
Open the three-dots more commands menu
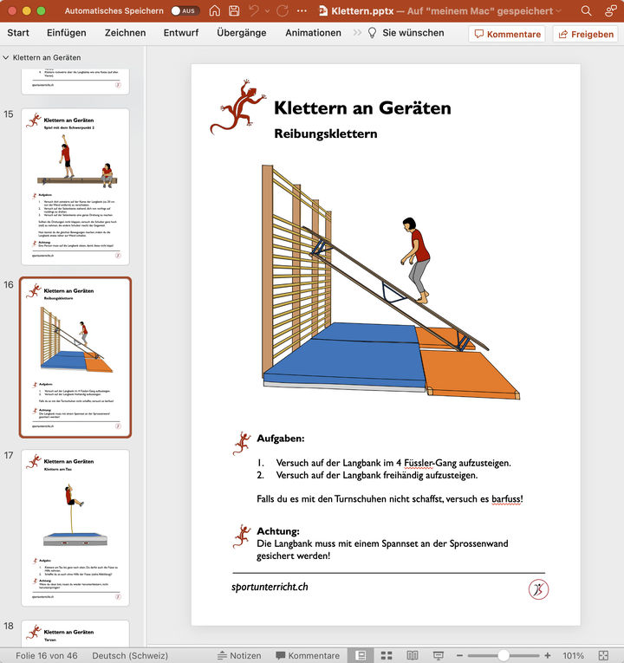[302, 11]
